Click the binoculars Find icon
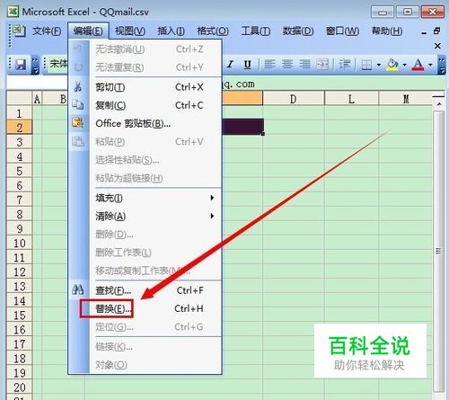449x400 pixels. tap(78, 289)
